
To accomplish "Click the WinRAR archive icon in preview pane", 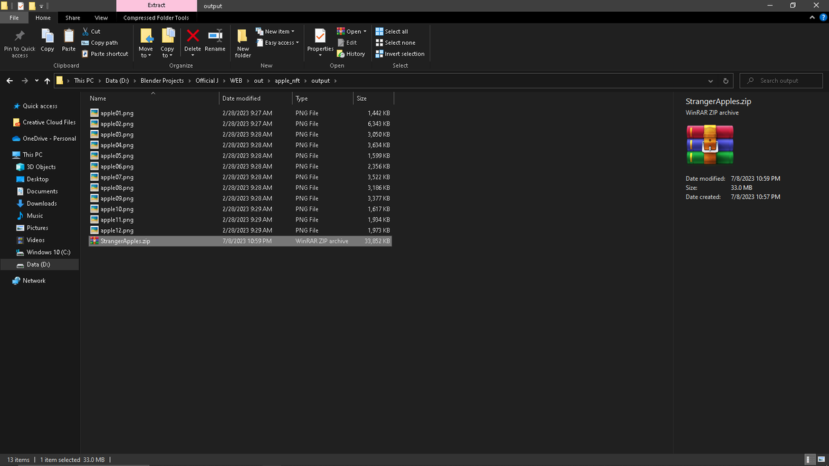I will coord(709,144).
